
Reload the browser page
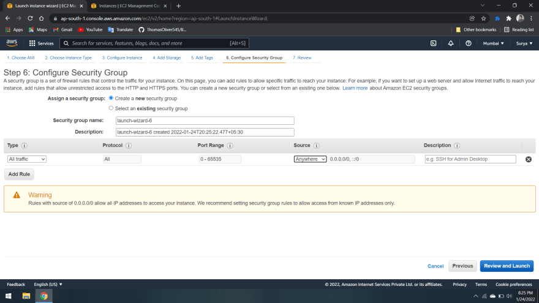tap(30, 18)
